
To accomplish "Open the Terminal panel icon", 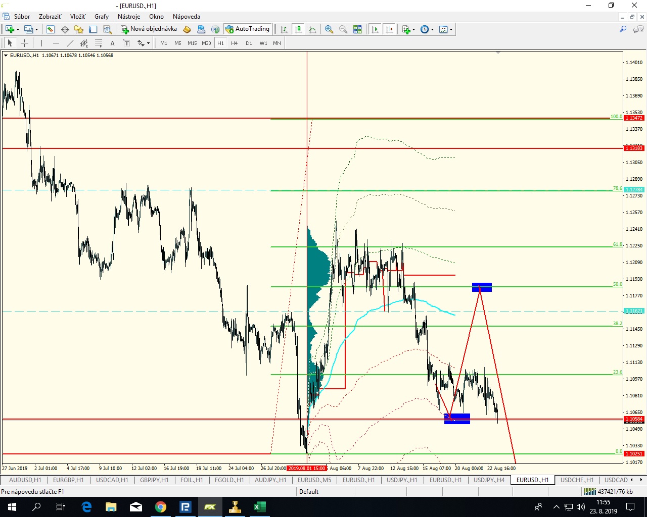I will pos(93,29).
